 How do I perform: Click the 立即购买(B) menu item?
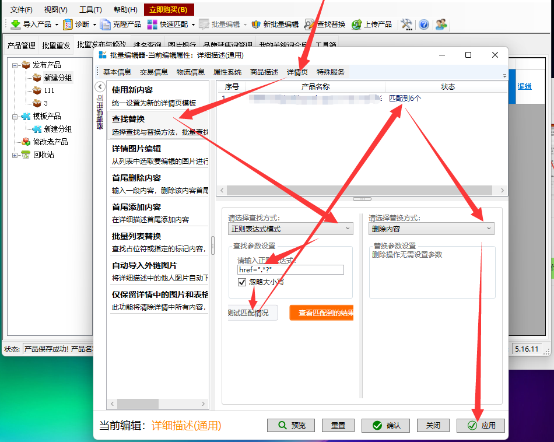169,9
